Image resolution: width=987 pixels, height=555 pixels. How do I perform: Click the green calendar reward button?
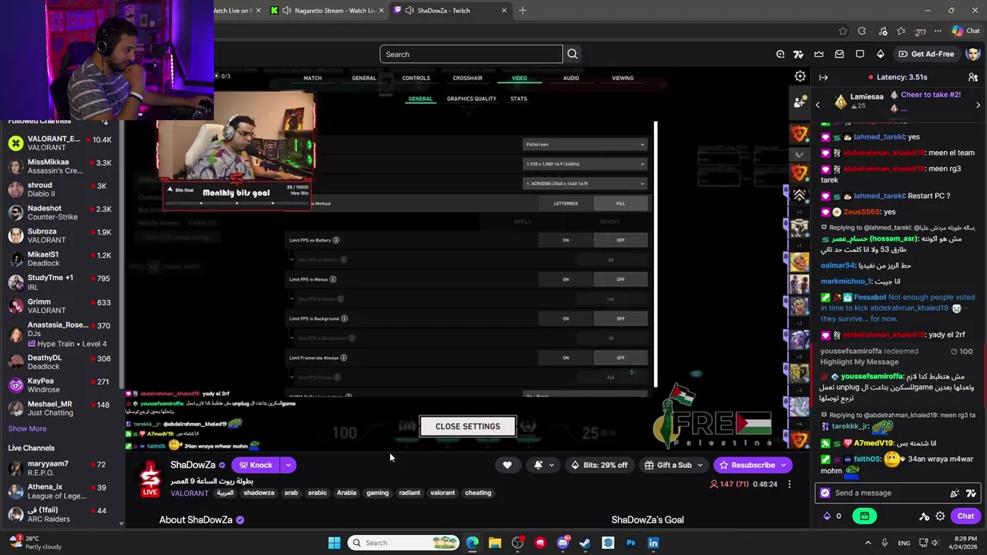click(x=864, y=516)
